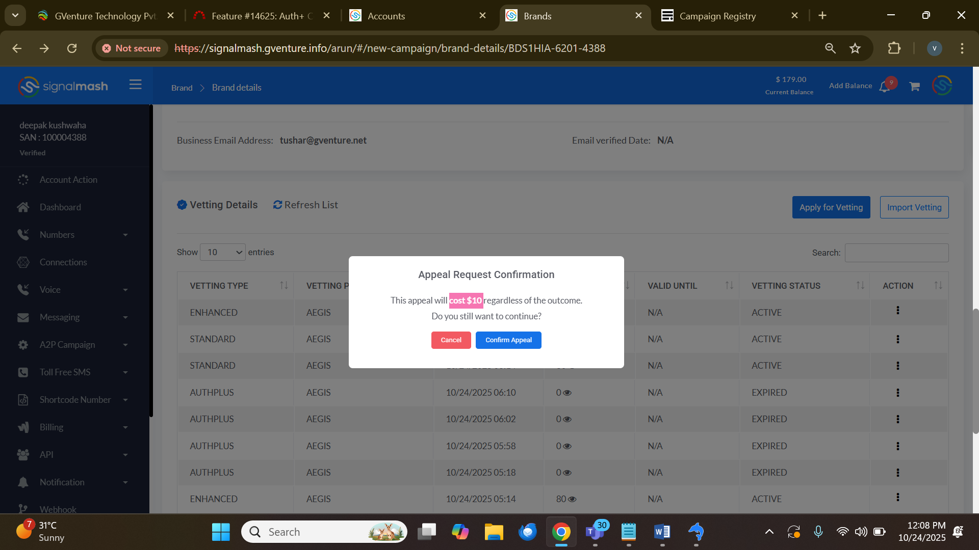Image resolution: width=979 pixels, height=550 pixels.
Task: Bookmark page with star icon
Action: tap(855, 48)
